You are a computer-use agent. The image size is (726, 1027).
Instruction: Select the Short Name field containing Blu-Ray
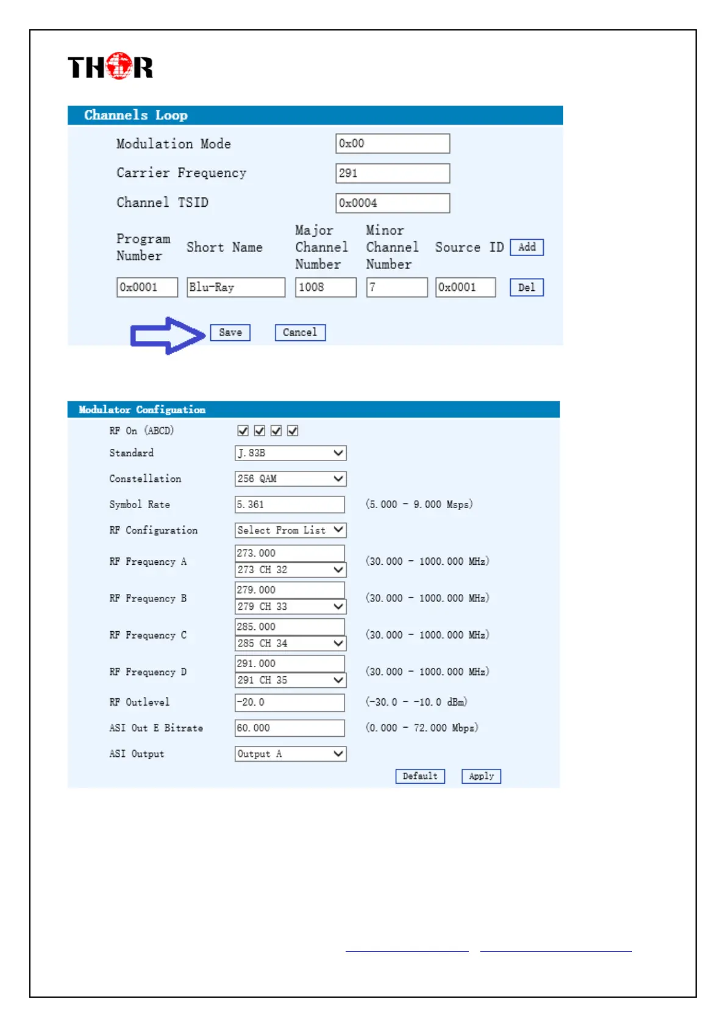235,287
